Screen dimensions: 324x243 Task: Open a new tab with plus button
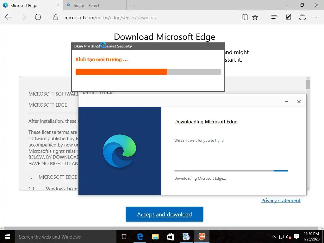coord(132,5)
